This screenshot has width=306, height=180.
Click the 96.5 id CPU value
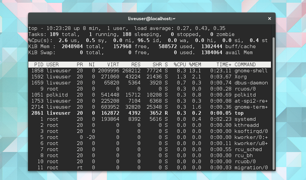[143, 40]
